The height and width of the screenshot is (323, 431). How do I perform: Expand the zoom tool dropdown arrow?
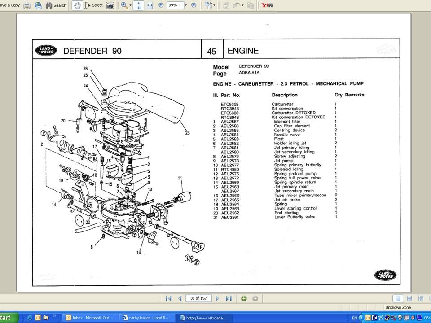[130, 5]
